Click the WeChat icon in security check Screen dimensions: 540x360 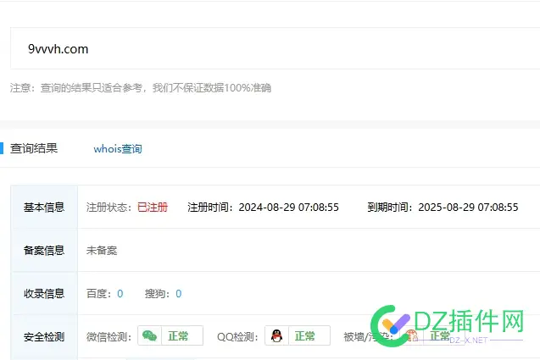tap(149, 336)
